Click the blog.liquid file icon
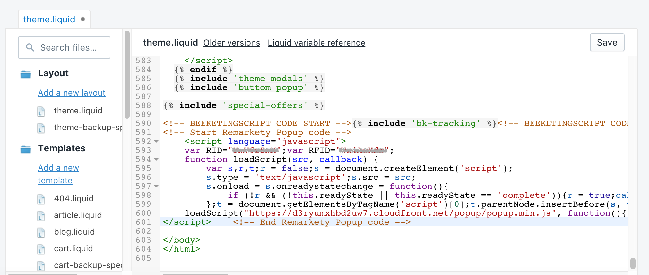 41,232
